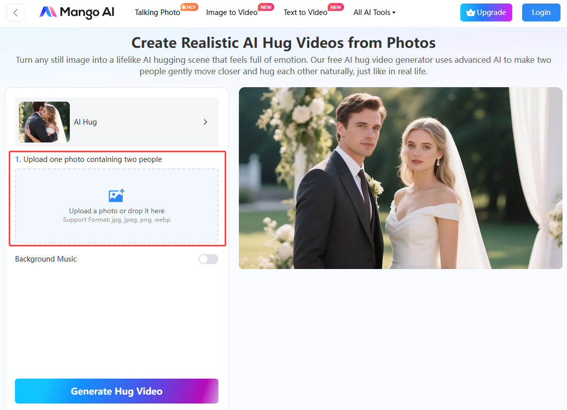Image resolution: width=567 pixels, height=410 pixels.
Task: Enable the Background Music toggle
Action: pyautogui.click(x=208, y=259)
